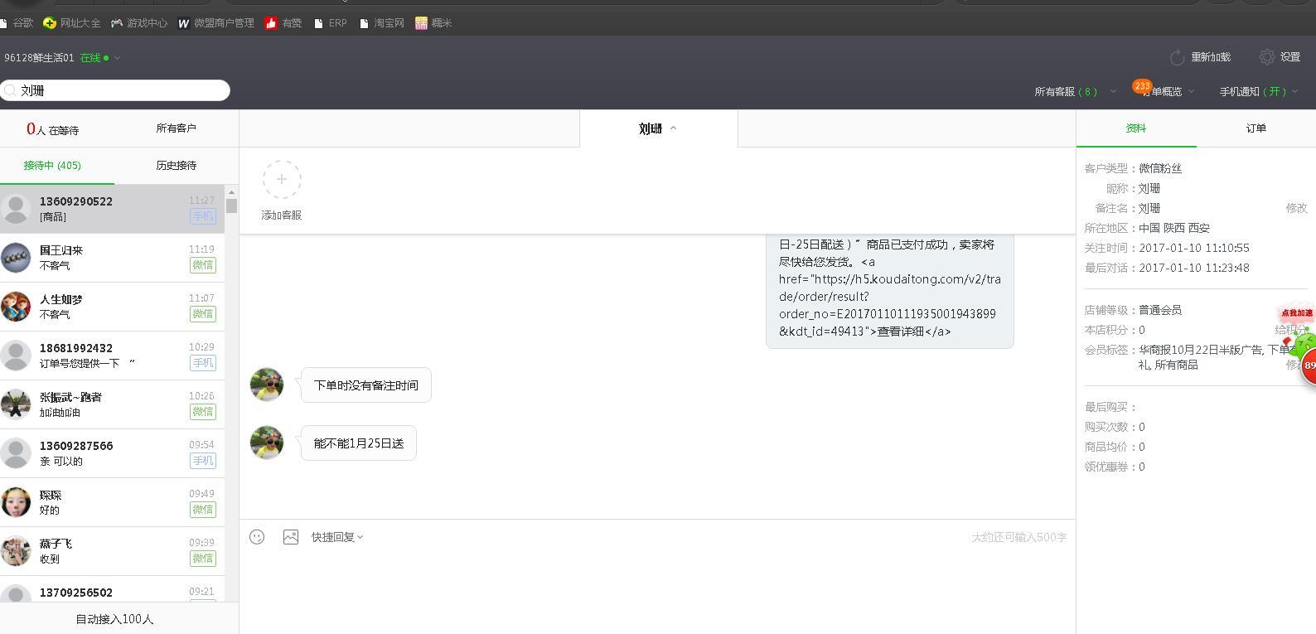Open the emoji picker in chat input
Image resolution: width=1316 pixels, height=634 pixels.
[257, 537]
